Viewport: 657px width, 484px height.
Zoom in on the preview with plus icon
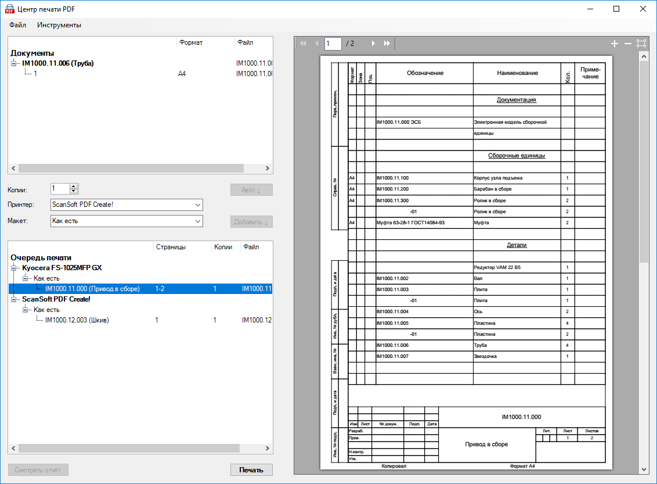(615, 44)
